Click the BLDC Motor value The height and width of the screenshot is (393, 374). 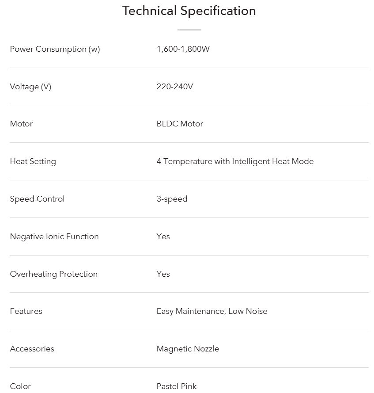tap(180, 124)
